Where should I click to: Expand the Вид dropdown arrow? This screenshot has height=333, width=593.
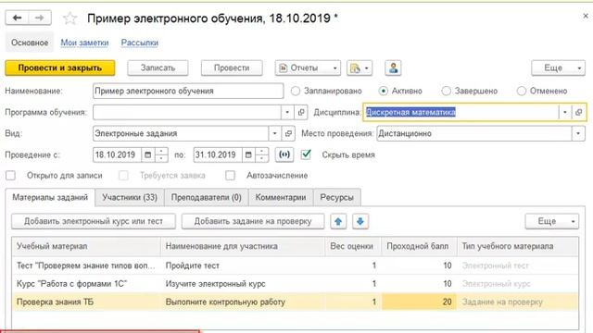275,133
